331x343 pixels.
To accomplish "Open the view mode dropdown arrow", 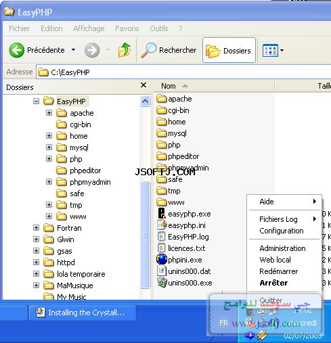I will click(x=282, y=50).
